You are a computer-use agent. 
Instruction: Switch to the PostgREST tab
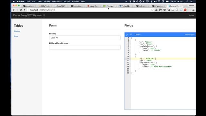pos(61,6)
